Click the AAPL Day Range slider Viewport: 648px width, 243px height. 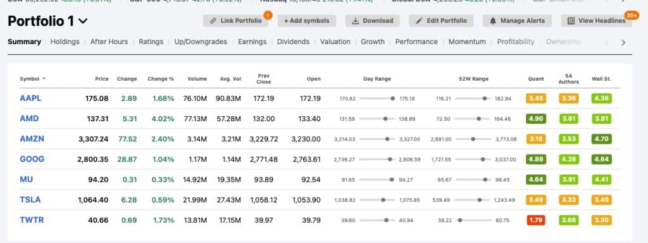(x=377, y=98)
